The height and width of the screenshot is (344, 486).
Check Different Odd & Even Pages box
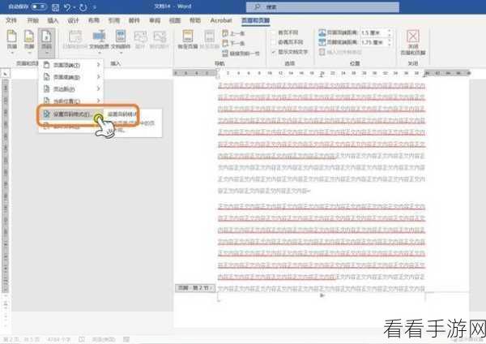click(x=274, y=42)
